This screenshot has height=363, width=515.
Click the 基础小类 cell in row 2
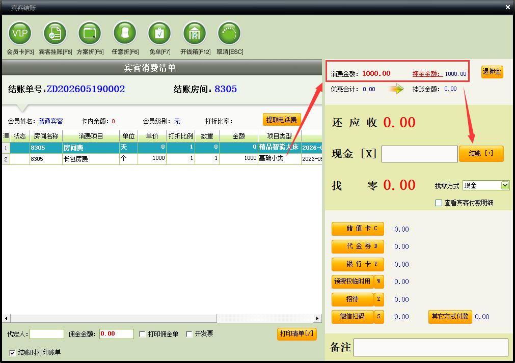click(280, 158)
